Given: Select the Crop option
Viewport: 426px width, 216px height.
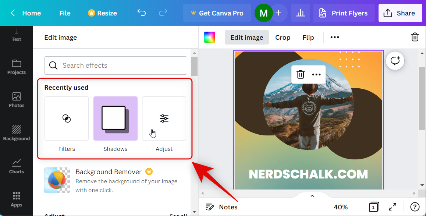Looking at the screenshot, I should tap(283, 37).
